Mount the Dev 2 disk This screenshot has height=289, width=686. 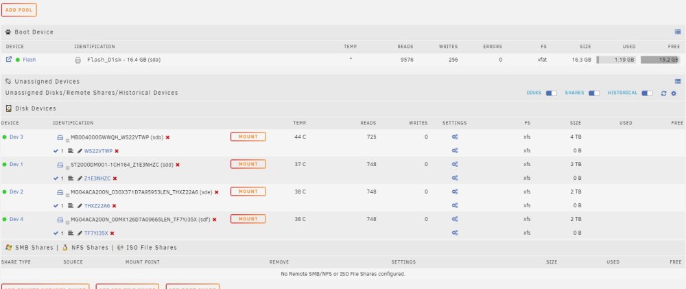pyautogui.click(x=248, y=192)
